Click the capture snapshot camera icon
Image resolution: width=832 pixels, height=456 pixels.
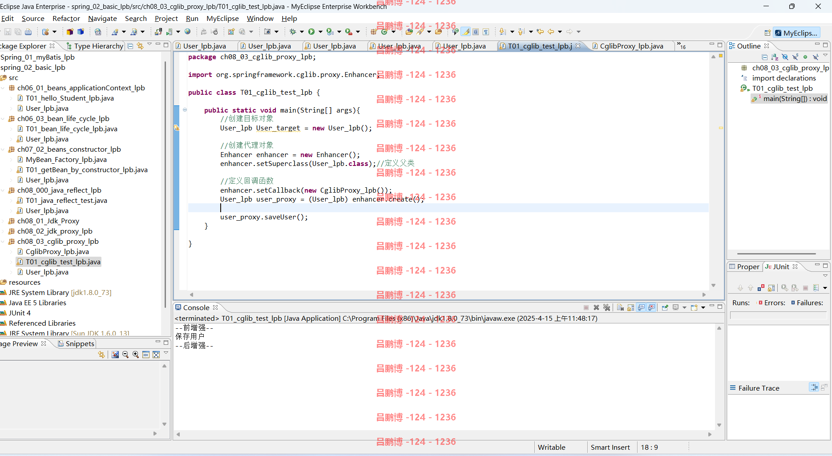click(x=267, y=32)
